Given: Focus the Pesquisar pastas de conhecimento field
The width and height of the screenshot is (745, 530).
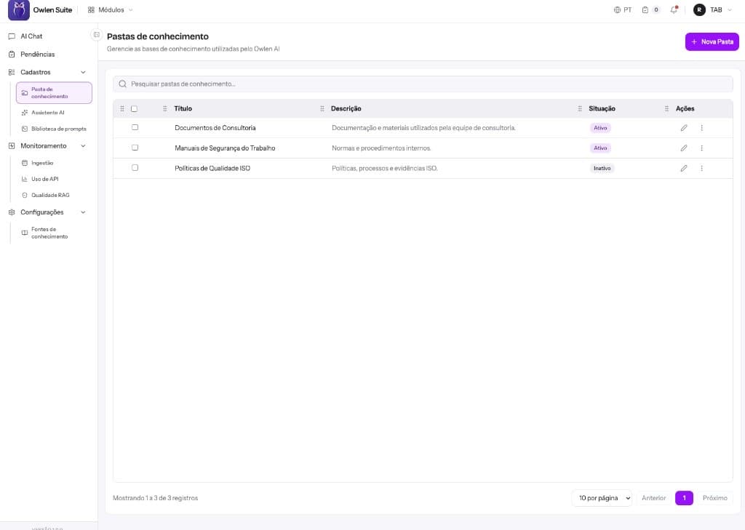Looking at the screenshot, I should tap(423, 84).
